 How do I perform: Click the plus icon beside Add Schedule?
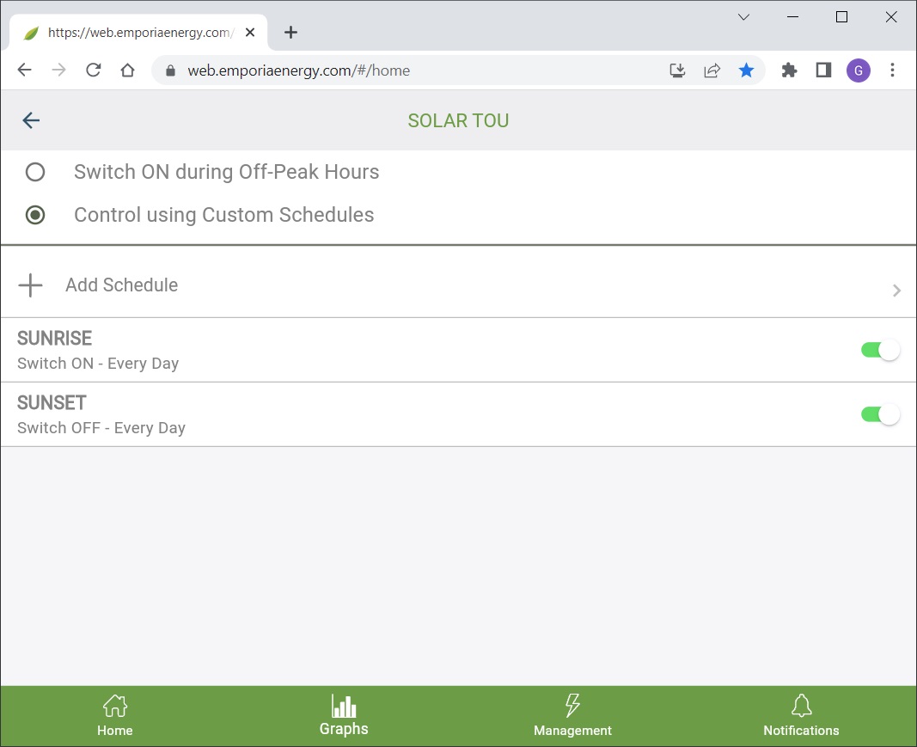31,285
